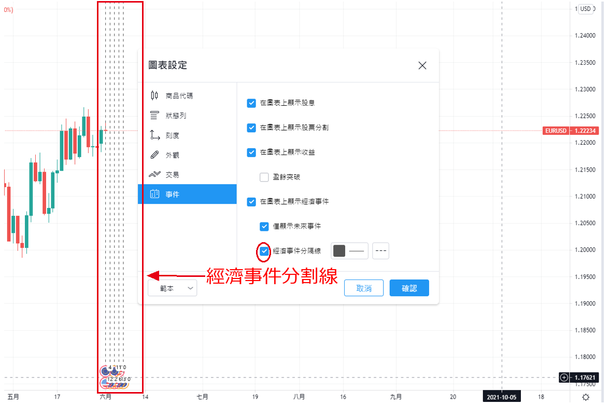Open the 商品代碼 settings section
Viewport: 609px width, 405px height.
(x=187, y=95)
